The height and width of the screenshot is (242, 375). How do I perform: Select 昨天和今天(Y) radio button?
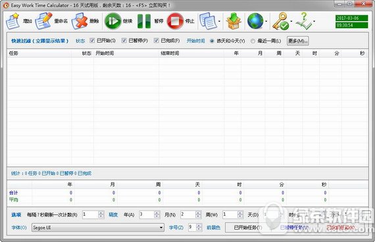212,41
